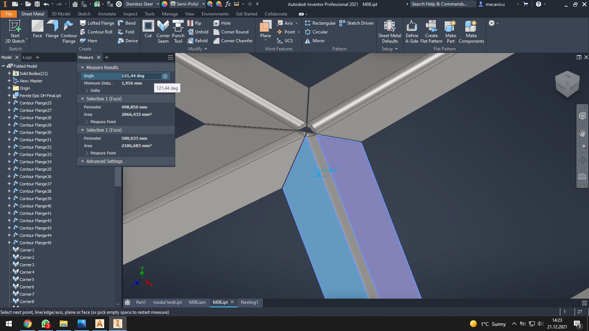The width and height of the screenshot is (589, 331).
Task: Select the Punch Tool icon
Action: pos(178,31)
